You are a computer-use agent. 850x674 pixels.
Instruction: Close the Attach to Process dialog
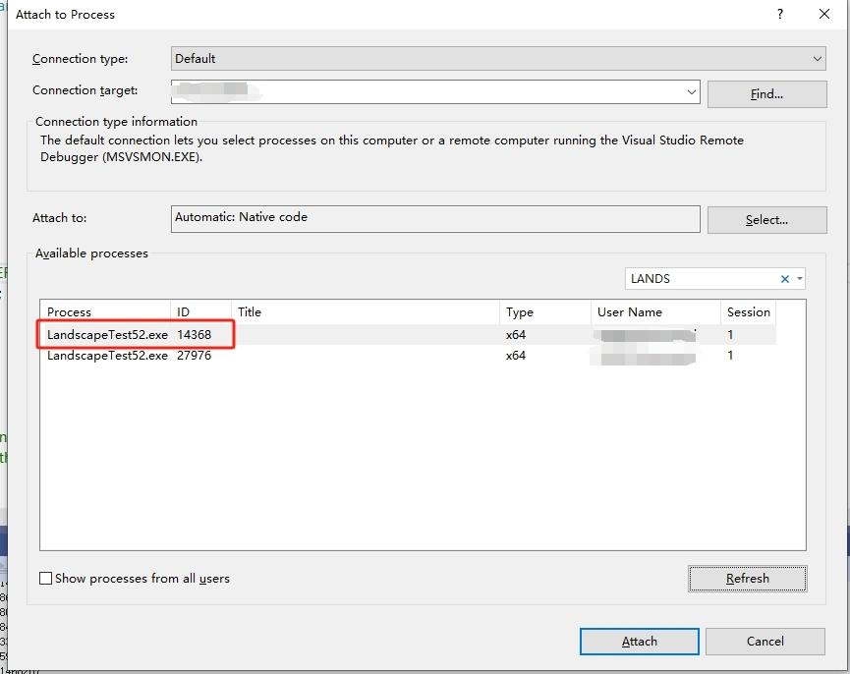click(x=824, y=14)
